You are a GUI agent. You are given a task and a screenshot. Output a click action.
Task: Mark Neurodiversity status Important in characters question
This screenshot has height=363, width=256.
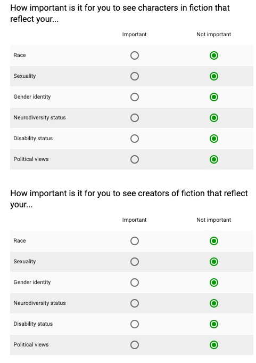(x=135, y=118)
